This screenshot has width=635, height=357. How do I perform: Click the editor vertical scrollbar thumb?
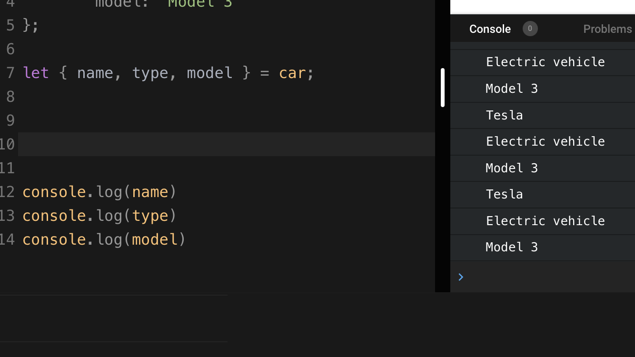pos(443,88)
